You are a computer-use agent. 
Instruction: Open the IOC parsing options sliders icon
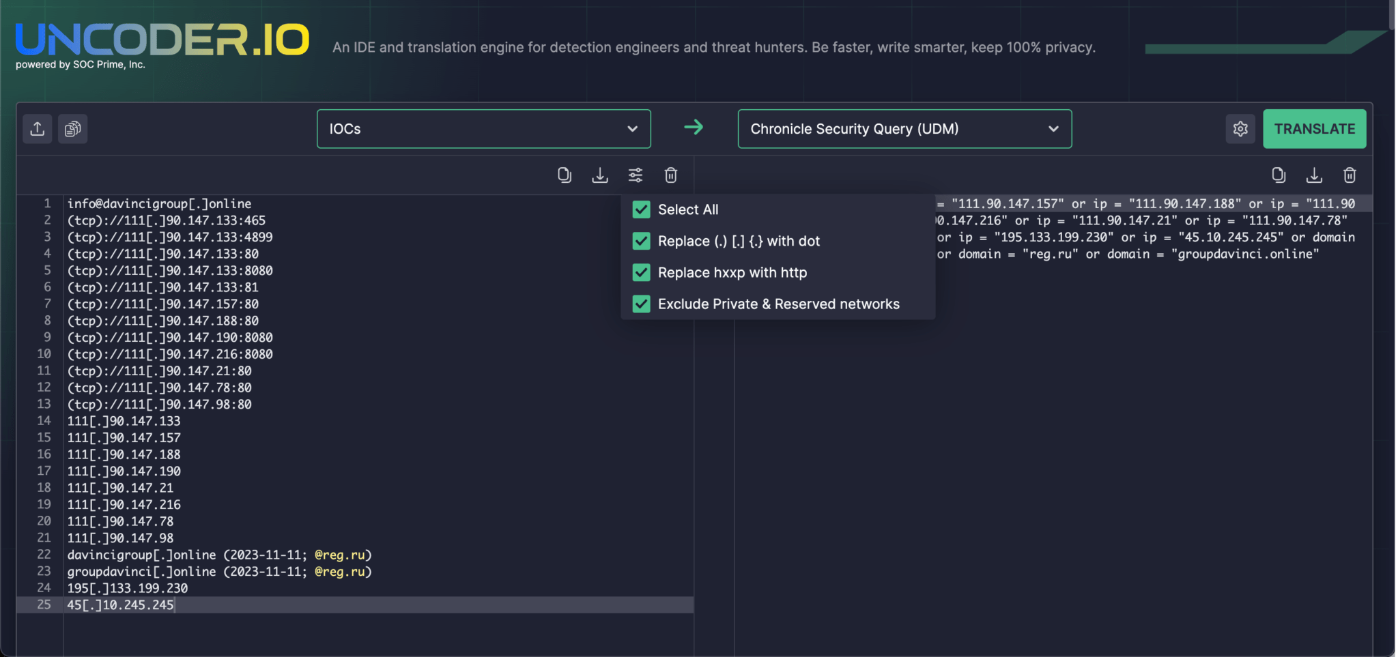pyautogui.click(x=635, y=175)
